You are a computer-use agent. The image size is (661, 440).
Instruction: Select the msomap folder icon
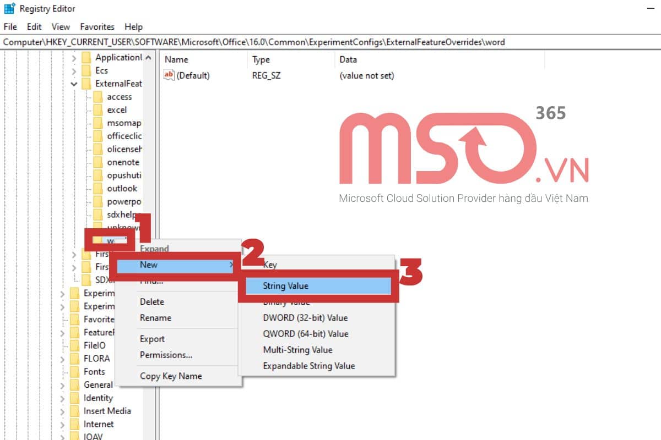click(97, 123)
